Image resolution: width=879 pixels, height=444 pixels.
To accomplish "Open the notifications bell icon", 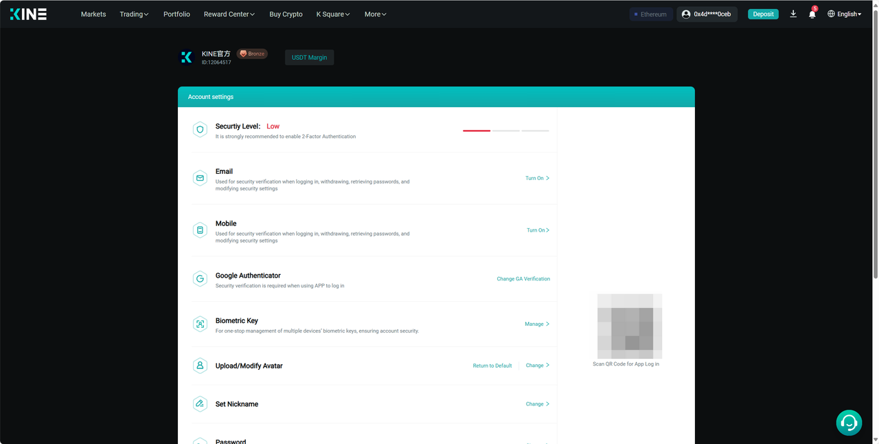I will (812, 14).
